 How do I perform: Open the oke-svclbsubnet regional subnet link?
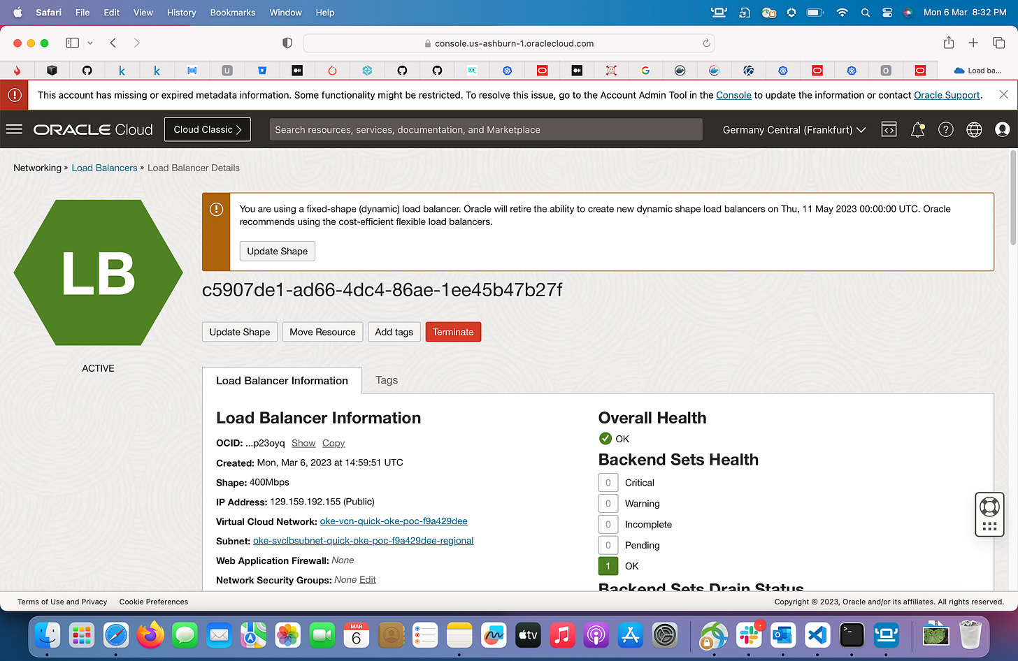[x=363, y=541]
